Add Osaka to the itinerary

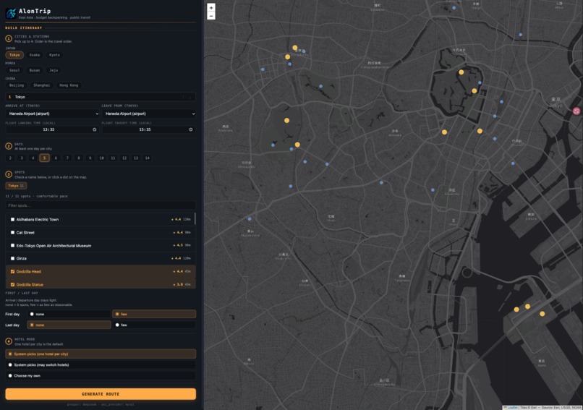coord(35,55)
